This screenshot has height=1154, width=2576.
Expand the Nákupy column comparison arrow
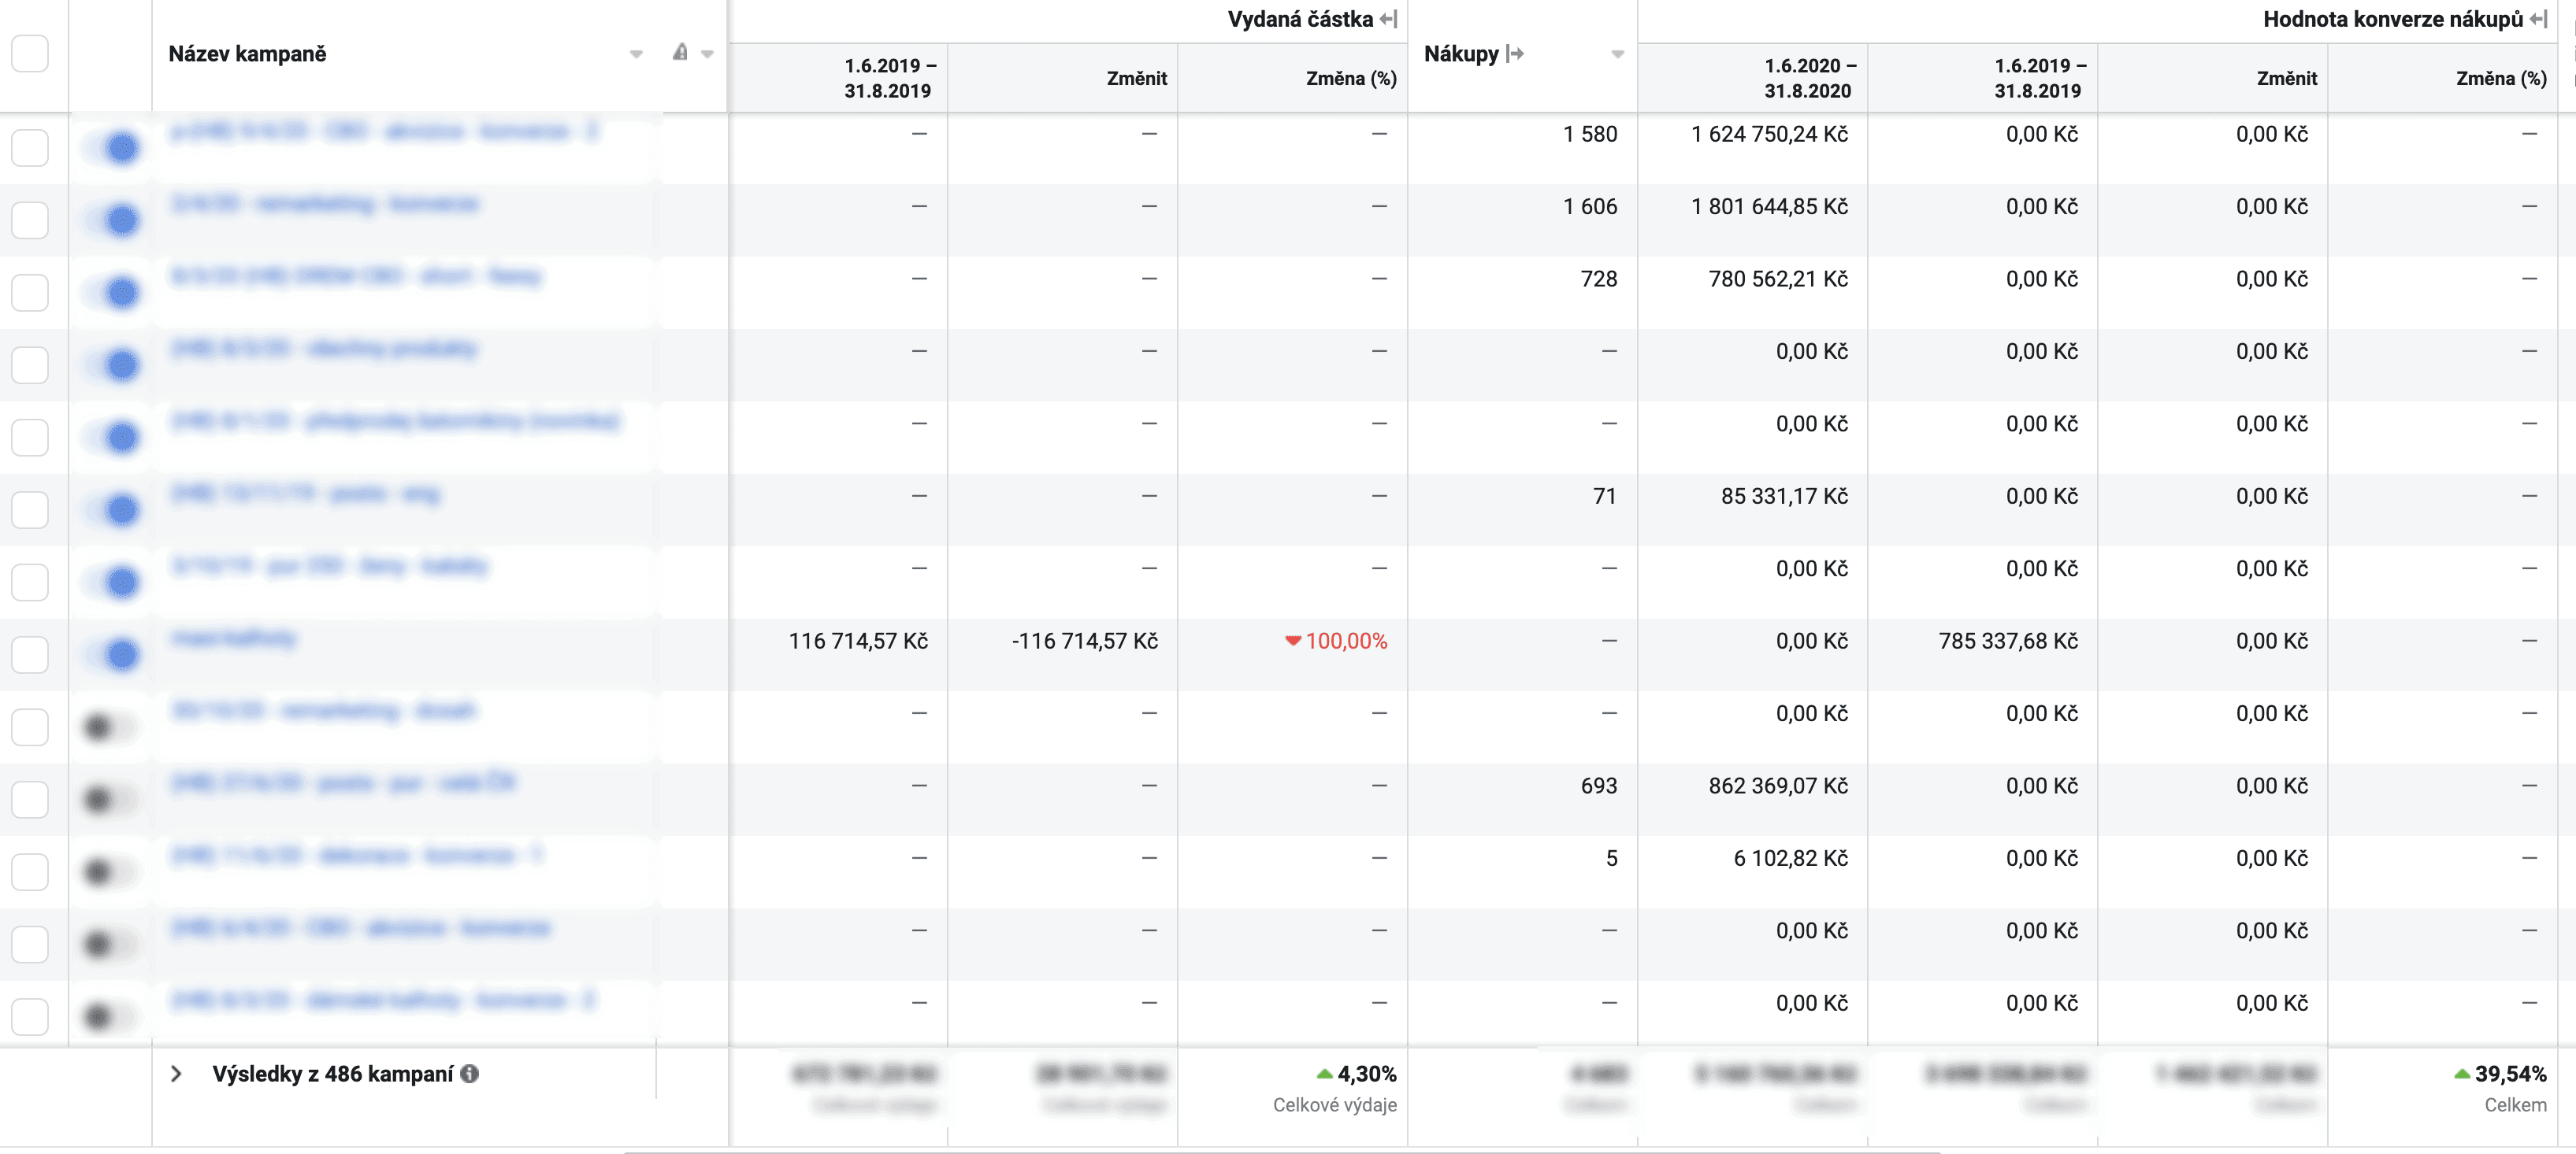point(1515,54)
